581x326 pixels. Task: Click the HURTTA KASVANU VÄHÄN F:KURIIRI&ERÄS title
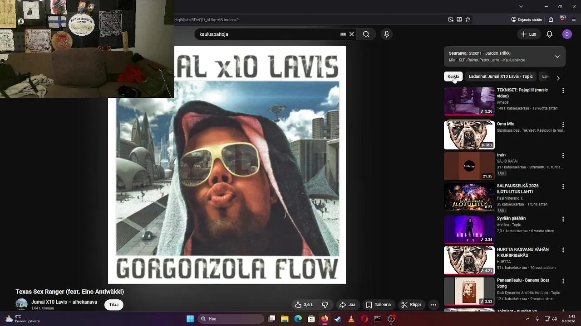[x=522, y=253]
